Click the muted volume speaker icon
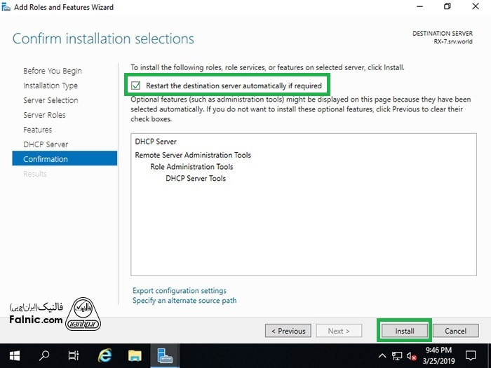 [412, 355]
